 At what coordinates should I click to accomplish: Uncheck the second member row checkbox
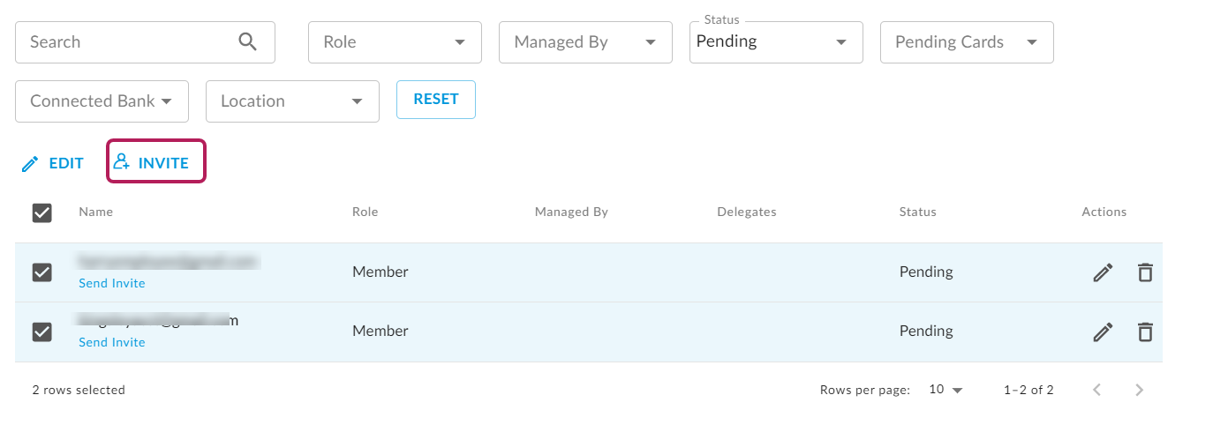[x=41, y=332]
